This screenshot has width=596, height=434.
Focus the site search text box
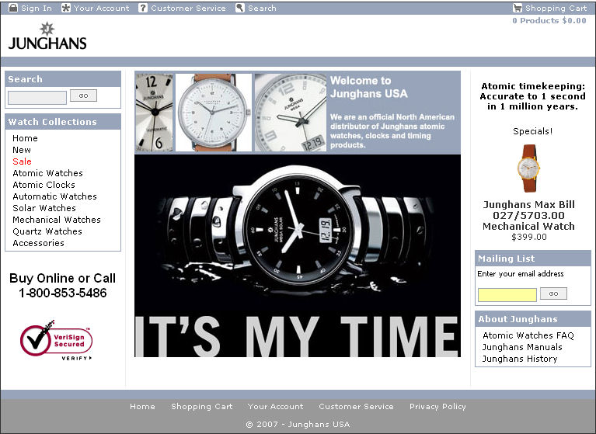[x=37, y=97]
